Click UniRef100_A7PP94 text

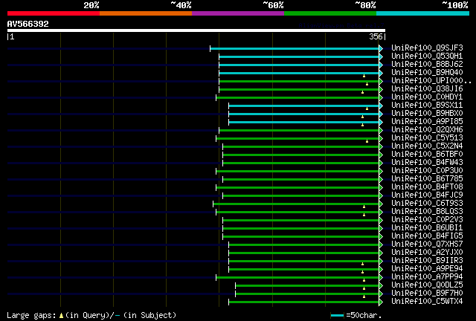pyautogui.click(x=427, y=277)
